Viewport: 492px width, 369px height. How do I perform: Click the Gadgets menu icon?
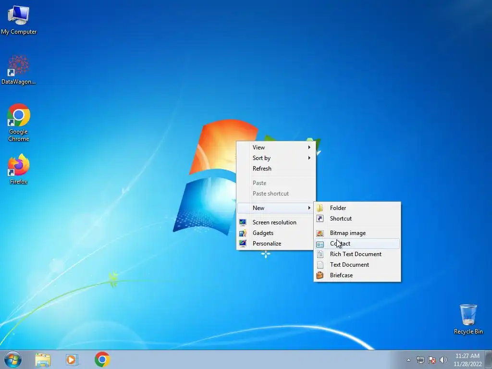[x=243, y=233]
